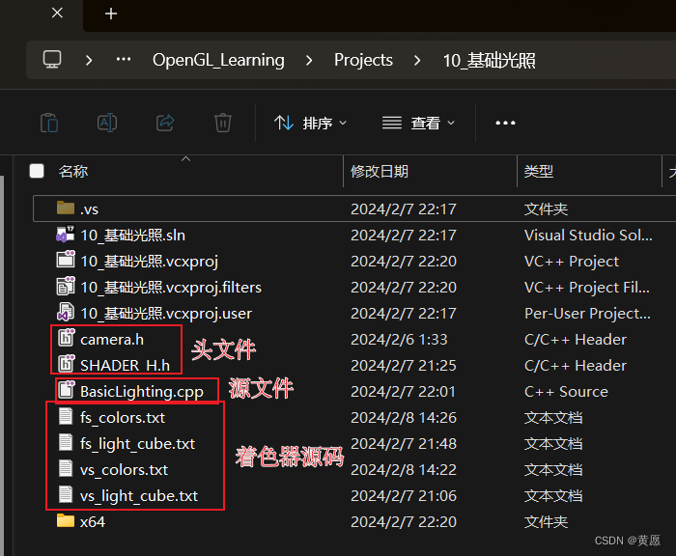Click the x64 folder name

[x=93, y=522]
